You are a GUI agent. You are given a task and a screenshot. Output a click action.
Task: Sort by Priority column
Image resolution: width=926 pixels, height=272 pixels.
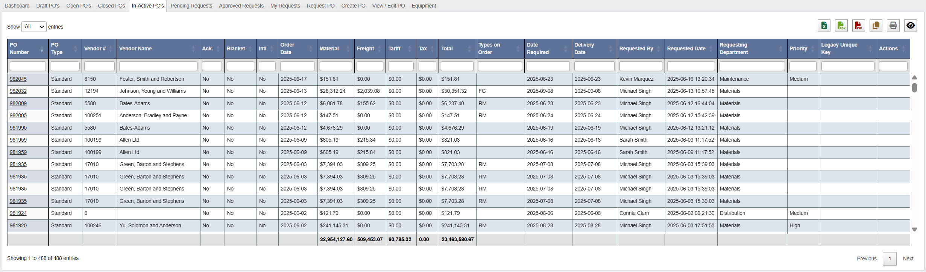pos(803,48)
